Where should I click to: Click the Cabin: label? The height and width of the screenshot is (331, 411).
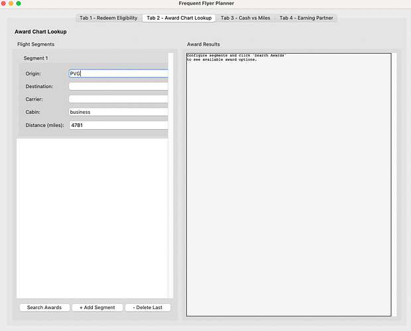[x=32, y=112]
